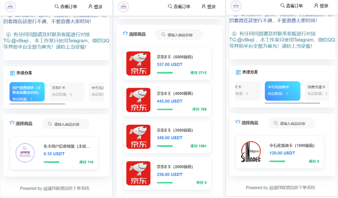Focus the 请输入商品名称 search field in middle panel
This screenshot has height=198, width=338.
[x=179, y=34]
